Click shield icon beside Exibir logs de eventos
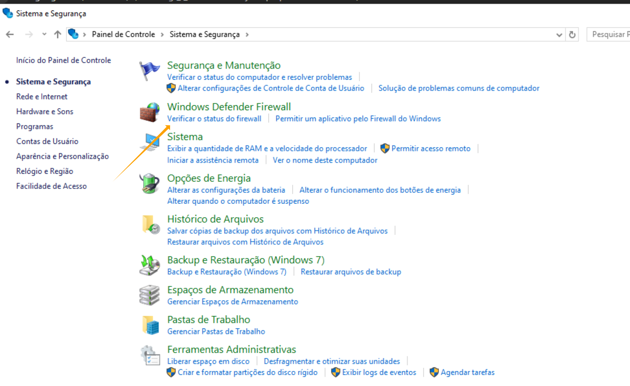The image size is (630, 386). pyautogui.click(x=336, y=372)
